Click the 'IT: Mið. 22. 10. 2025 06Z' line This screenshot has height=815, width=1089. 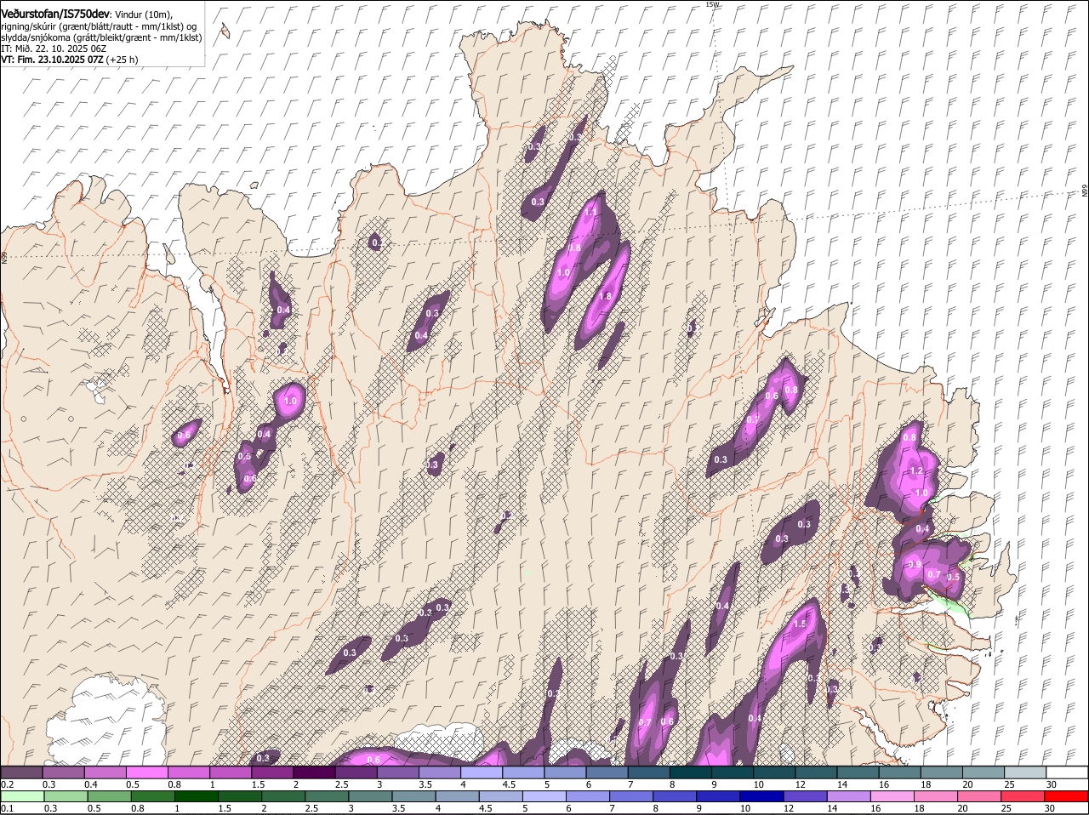(x=54, y=48)
